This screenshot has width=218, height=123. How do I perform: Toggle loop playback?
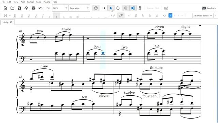[118, 8]
